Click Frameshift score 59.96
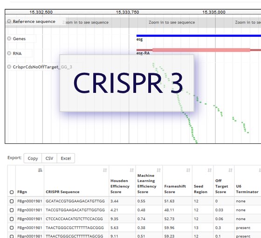 169,228
